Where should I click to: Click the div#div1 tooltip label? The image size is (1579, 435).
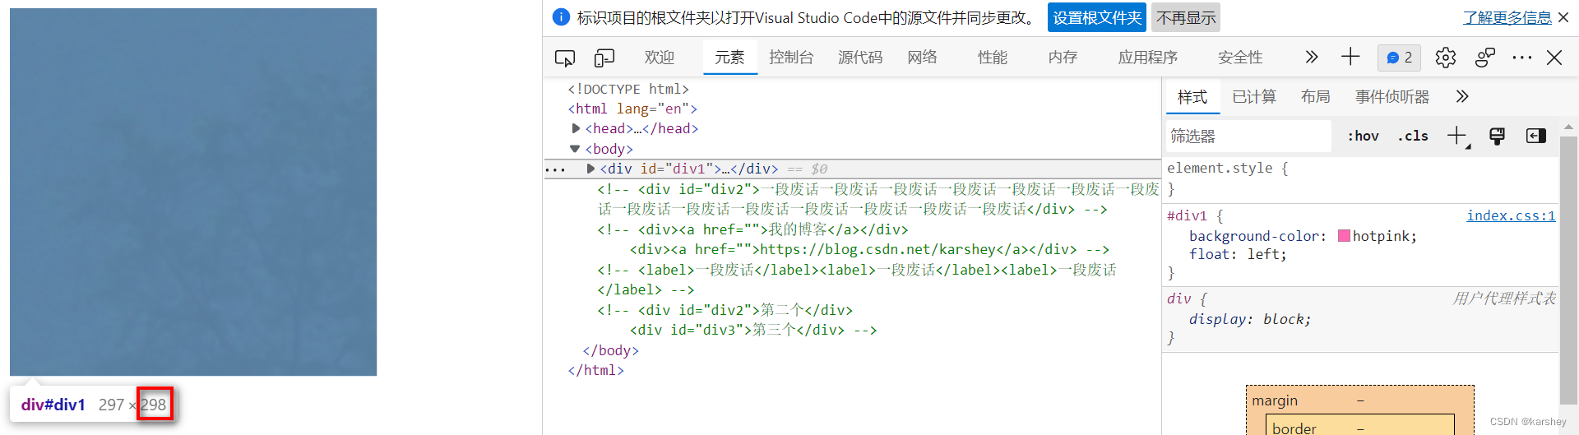coord(53,405)
